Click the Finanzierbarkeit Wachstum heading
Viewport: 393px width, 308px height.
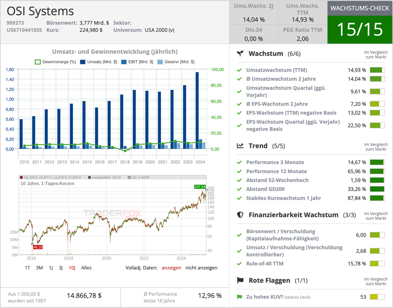tap(293, 215)
